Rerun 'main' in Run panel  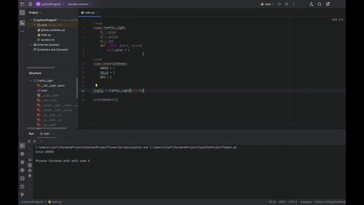(x=29, y=141)
